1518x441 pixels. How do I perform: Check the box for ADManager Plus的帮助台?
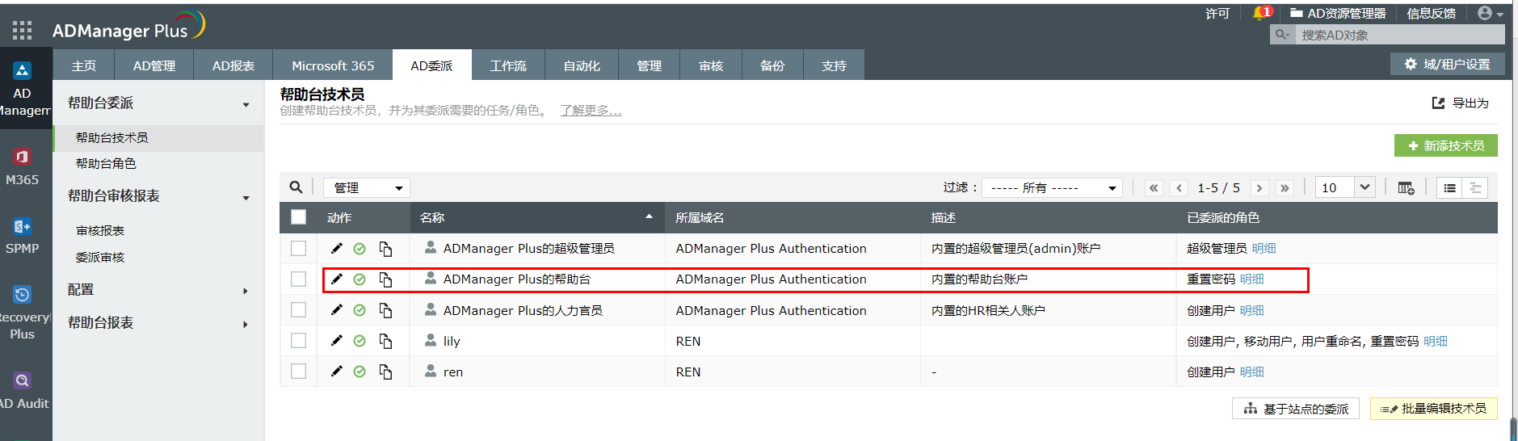[299, 279]
